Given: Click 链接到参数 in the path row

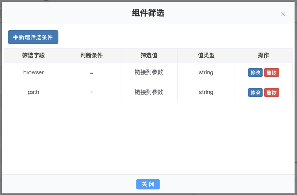Looking at the screenshot, I should [149, 92].
